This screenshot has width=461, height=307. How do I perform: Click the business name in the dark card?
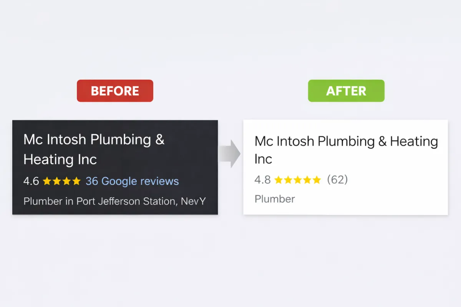(94, 149)
